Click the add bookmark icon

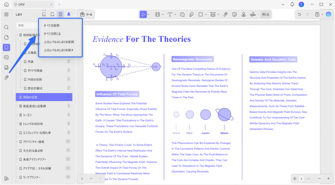tap(44, 14)
